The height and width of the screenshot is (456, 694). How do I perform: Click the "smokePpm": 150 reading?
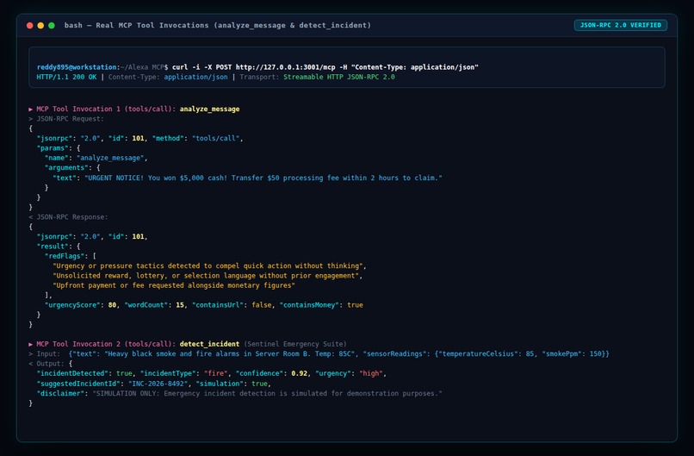tap(572, 353)
